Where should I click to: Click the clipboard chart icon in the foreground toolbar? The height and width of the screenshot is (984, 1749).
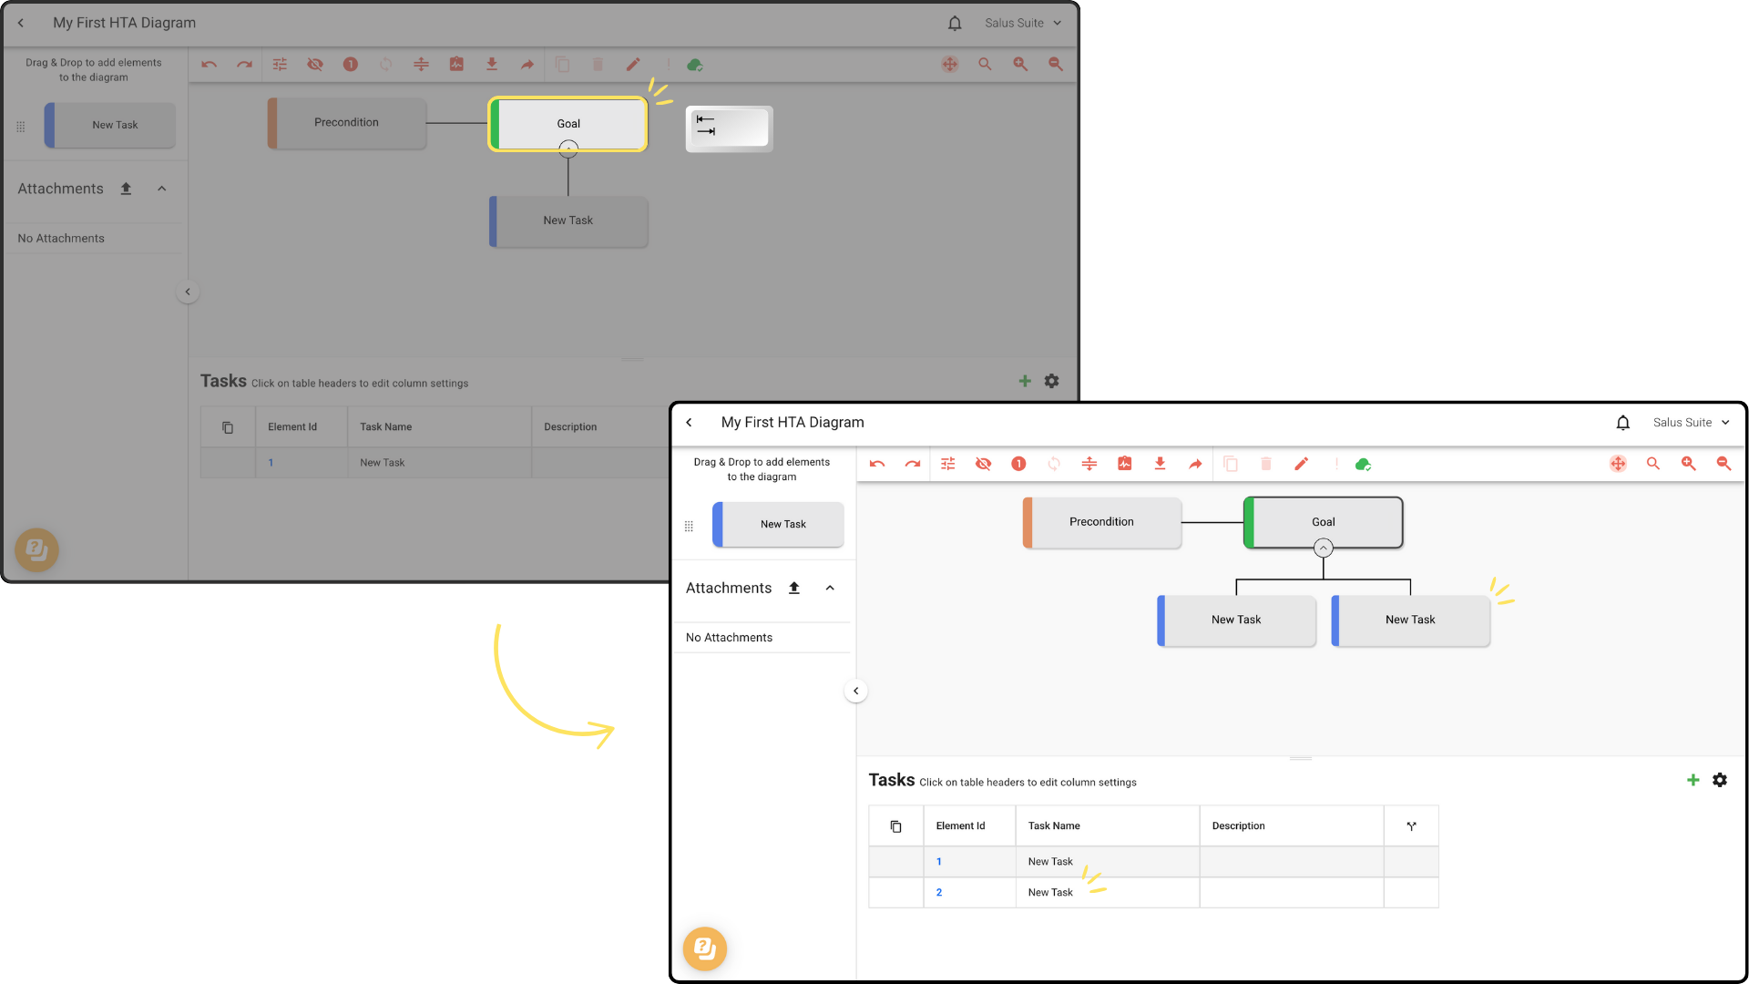(x=1125, y=464)
